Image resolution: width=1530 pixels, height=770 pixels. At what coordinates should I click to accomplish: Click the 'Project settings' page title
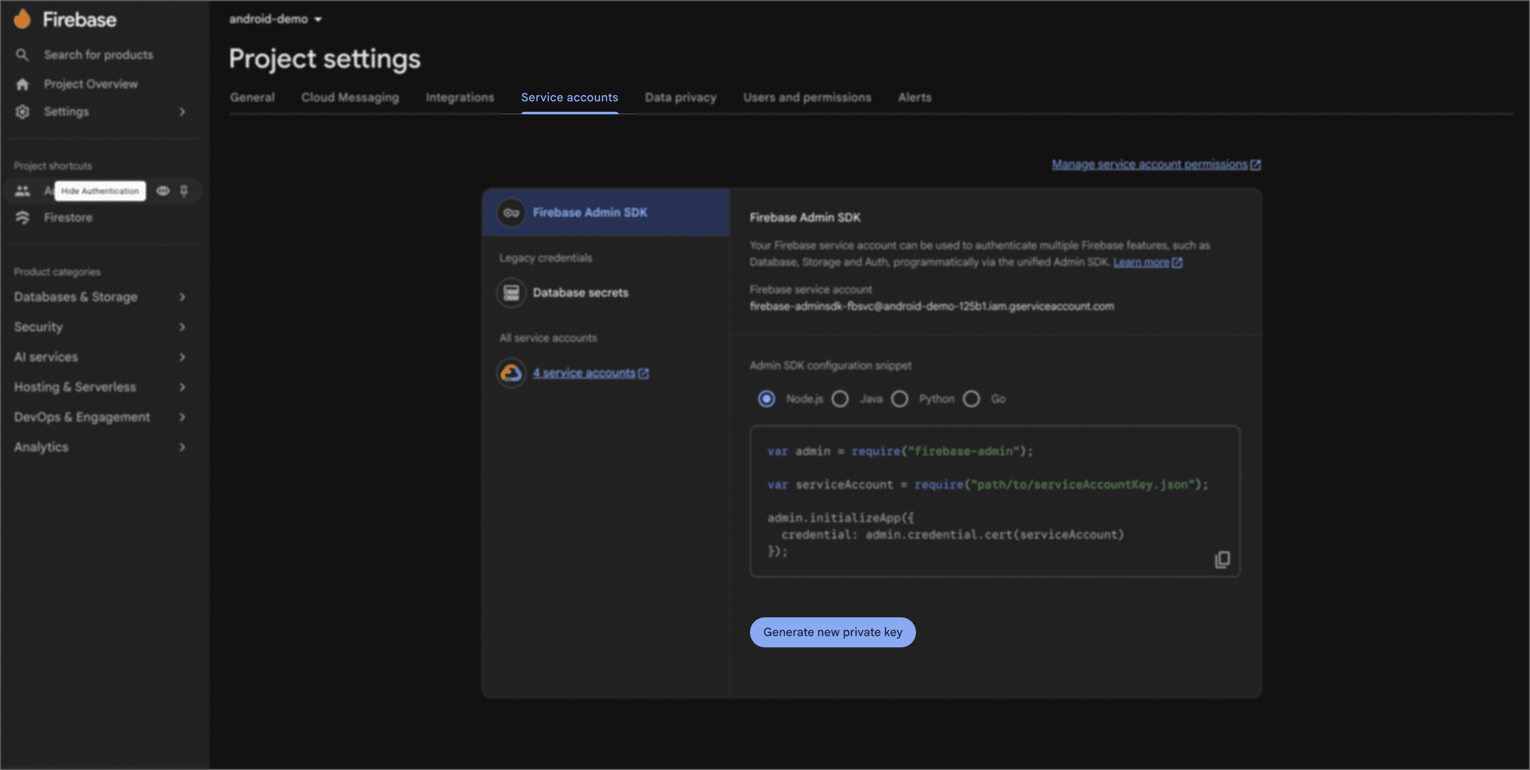click(x=325, y=59)
